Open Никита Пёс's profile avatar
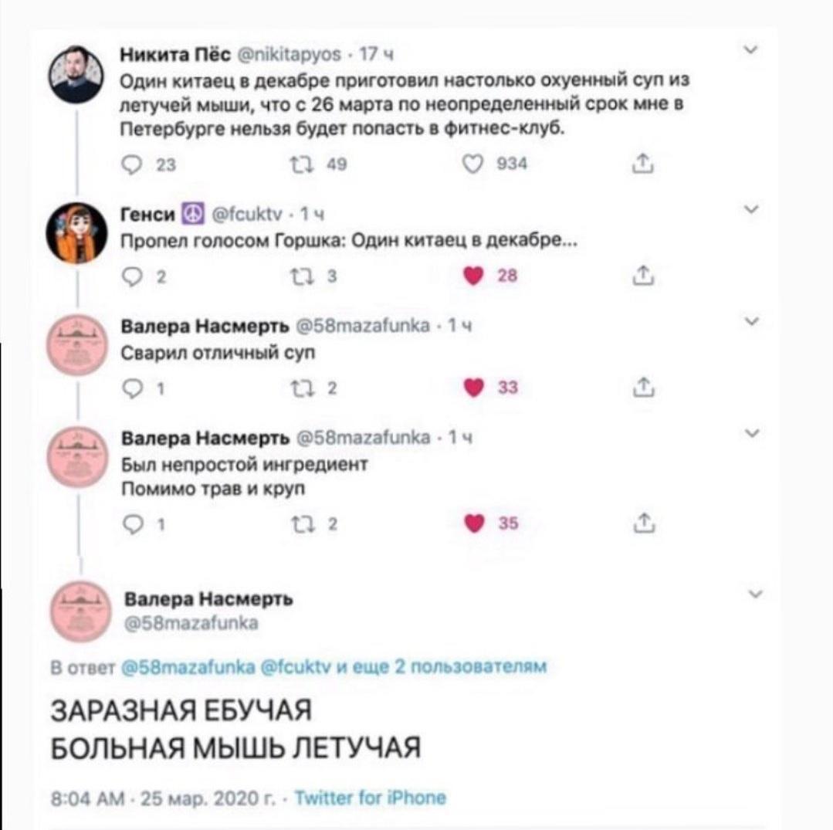The width and height of the screenshot is (833, 830). click(x=76, y=74)
